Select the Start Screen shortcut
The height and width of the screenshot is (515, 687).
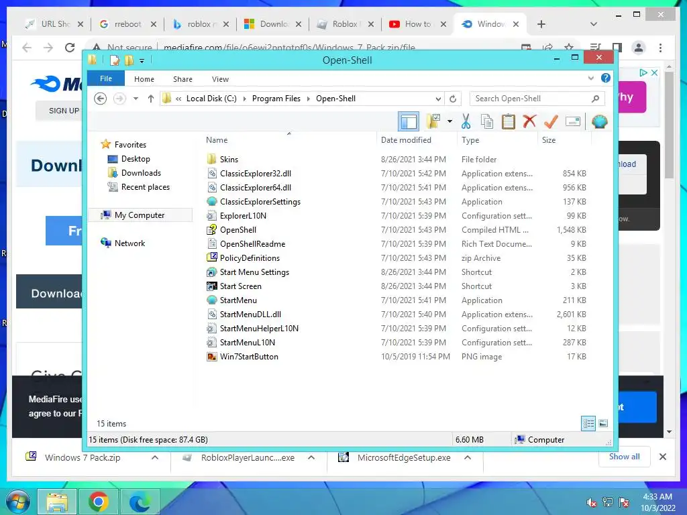click(x=241, y=286)
